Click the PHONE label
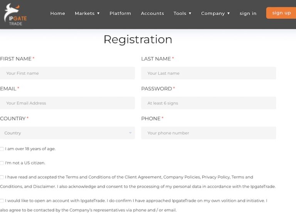 pyautogui.click(x=152, y=119)
